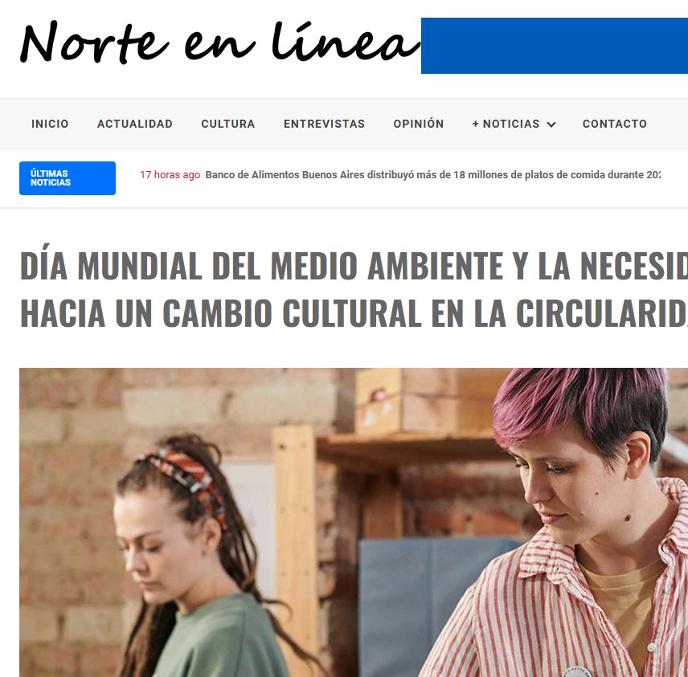The height and width of the screenshot is (677, 688).
Task: Select ENTREVISTAS in the navigation bar
Action: point(324,124)
